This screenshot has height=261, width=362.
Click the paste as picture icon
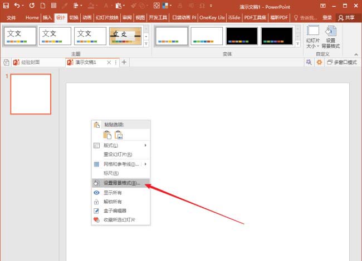[119, 134]
